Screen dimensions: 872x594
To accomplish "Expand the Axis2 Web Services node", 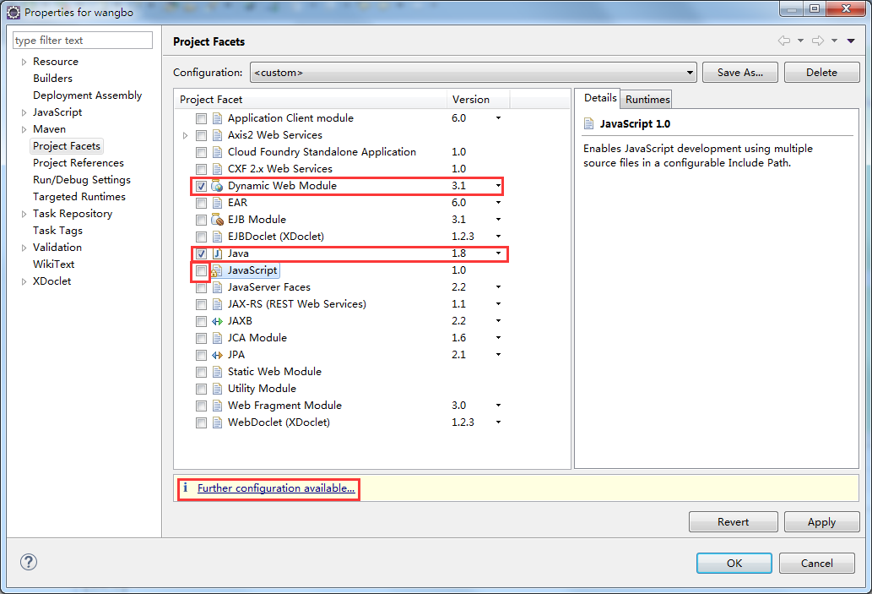I will coord(186,135).
